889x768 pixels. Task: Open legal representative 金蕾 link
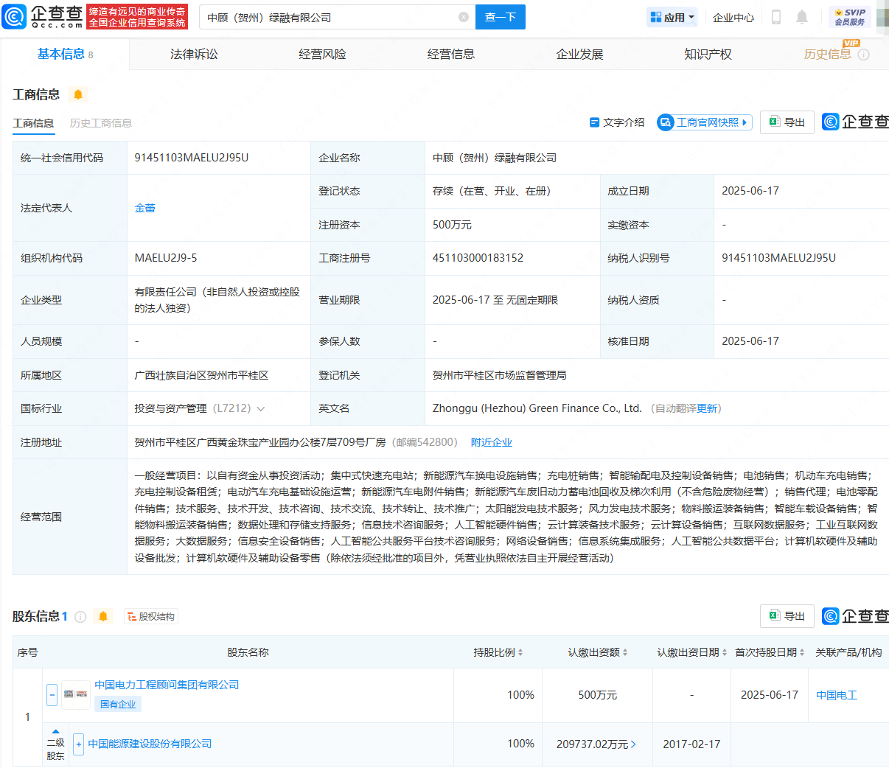145,208
